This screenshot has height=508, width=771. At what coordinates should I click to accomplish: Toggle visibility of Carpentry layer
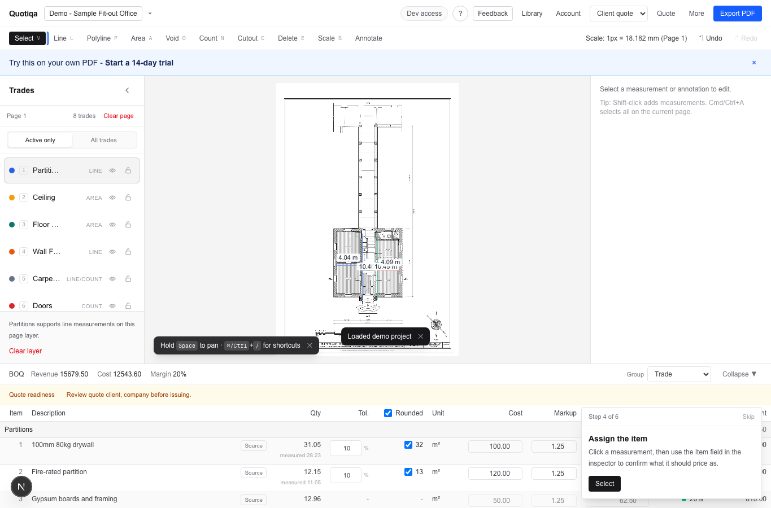(112, 279)
